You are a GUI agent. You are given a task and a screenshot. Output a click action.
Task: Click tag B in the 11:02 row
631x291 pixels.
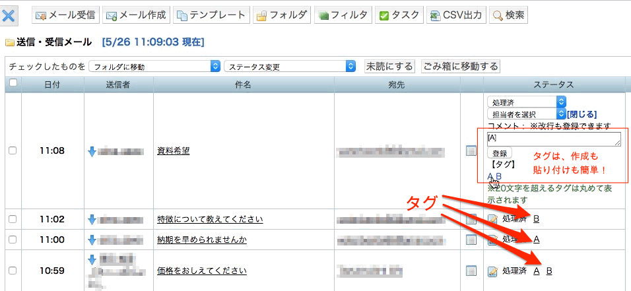[536, 219]
